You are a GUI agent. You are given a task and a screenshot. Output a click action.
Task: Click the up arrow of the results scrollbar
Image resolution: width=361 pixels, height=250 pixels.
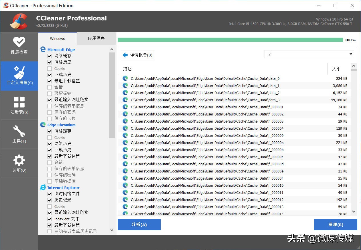point(354,66)
